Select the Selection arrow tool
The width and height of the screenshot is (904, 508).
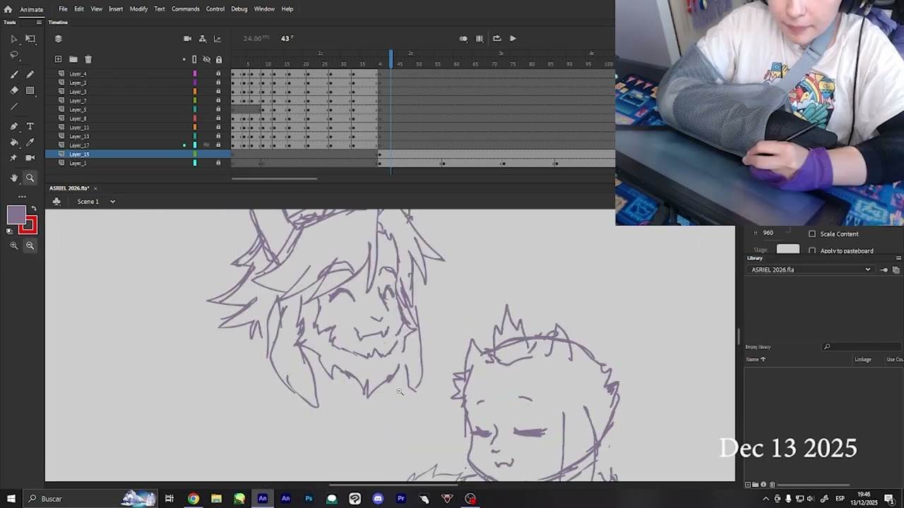(x=14, y=39)
